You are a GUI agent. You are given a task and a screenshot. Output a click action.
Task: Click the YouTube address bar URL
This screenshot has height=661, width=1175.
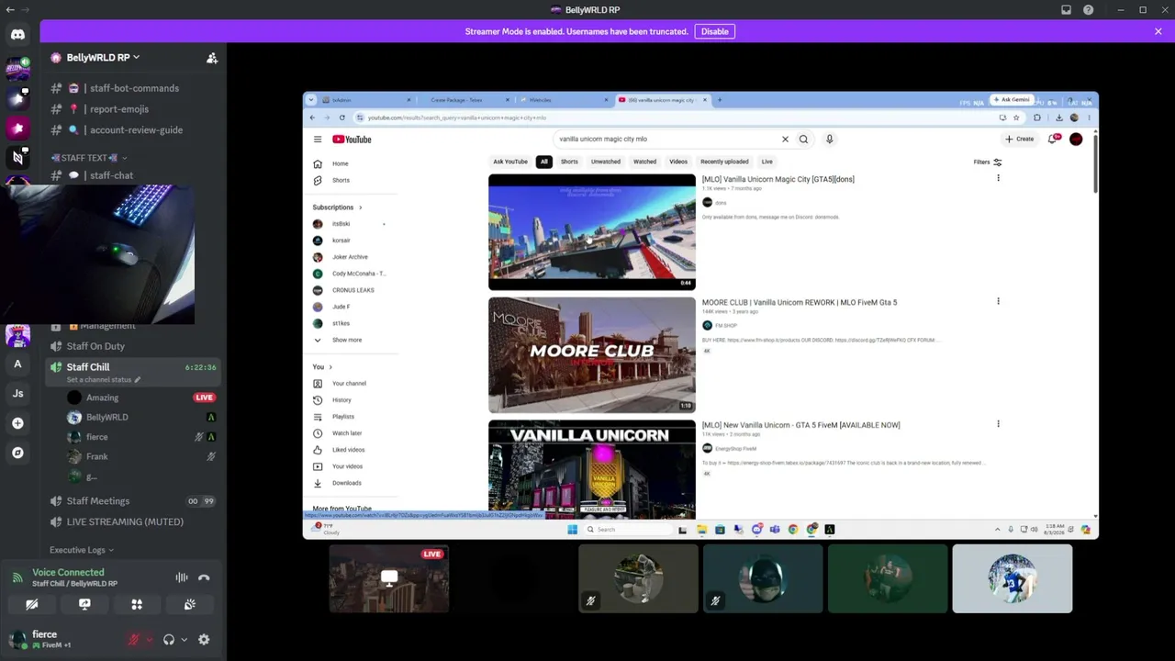pyautogui.click(x=457, y=118)
